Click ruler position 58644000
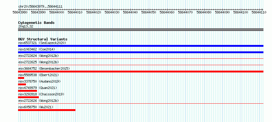 (57, 12)
